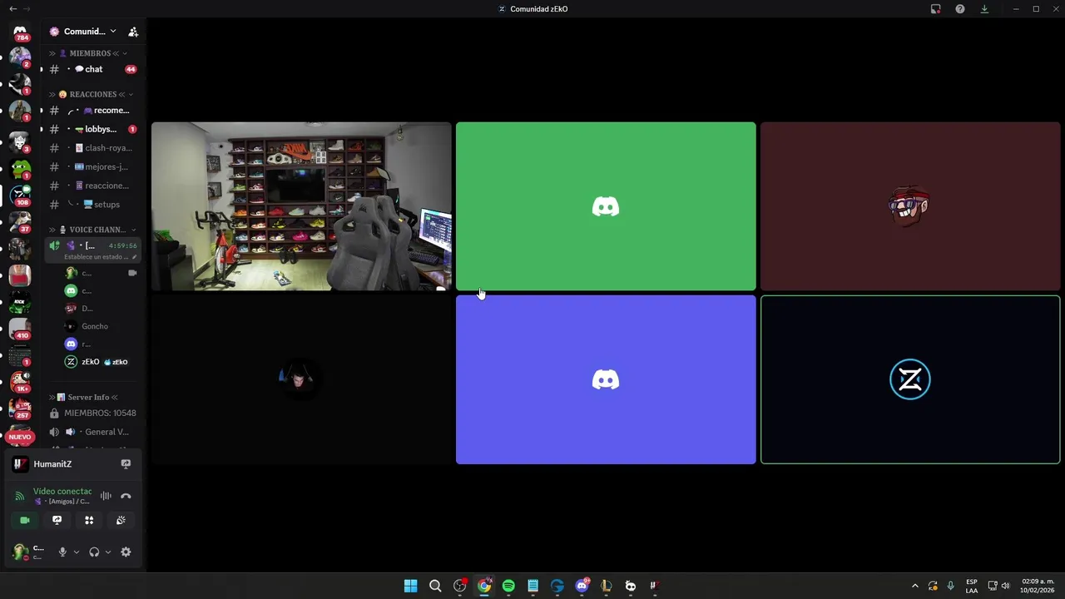Click microphone-in-use tray icon
Screen dimensions: 1065x599
coord(951,586)
